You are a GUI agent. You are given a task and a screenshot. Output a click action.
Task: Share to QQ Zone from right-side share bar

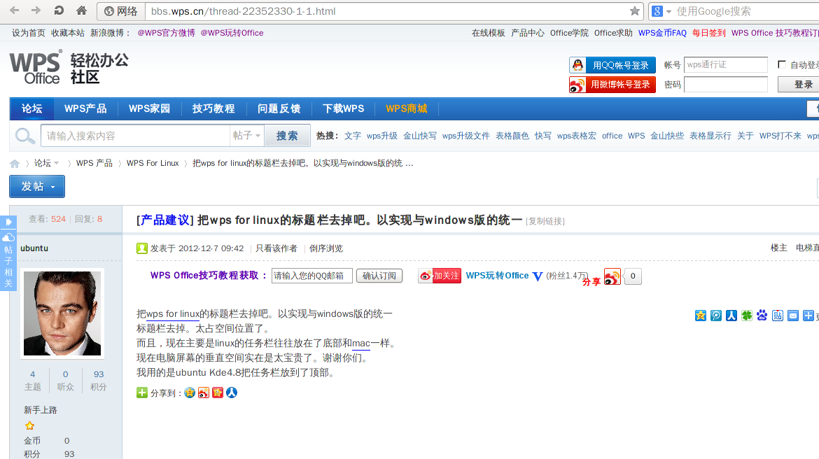[701, 316]
